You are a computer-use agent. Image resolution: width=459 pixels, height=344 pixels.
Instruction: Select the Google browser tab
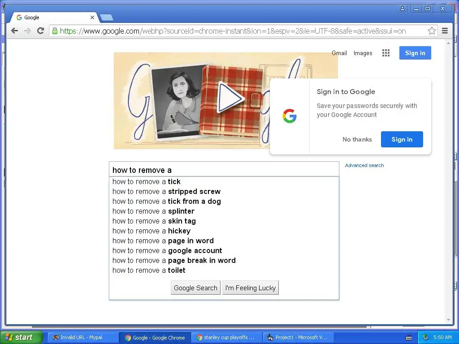tap(55, 17)
